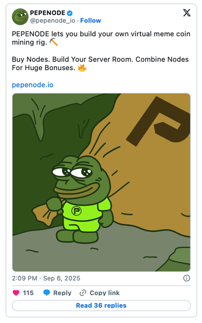This screenshot has height=323, width=202.
Task: Click the 115 likes count
Action: point(28,293)
